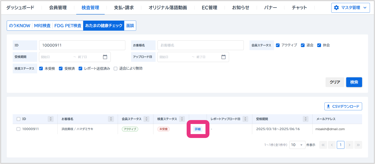Sort table by 検査ステータス column
This screenshot has height=164, width=375.
182,119
